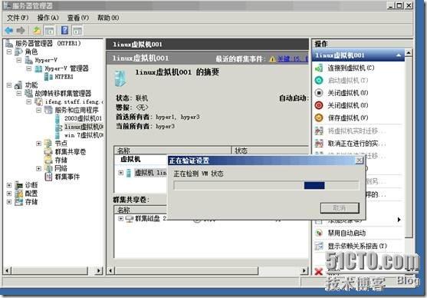Viewport: 427px width, 298px height.
Task: Click the 连接到虚拟机(C) action icon
Action: 319,68
